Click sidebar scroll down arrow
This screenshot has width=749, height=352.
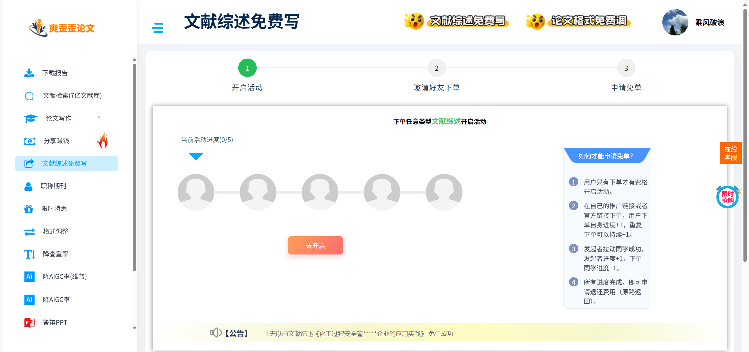(134, 328)
